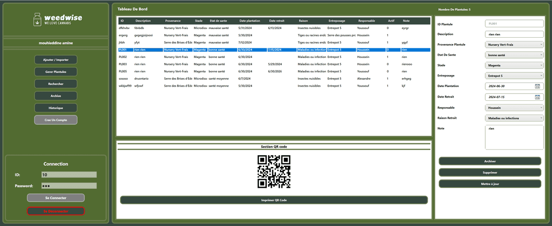The width and height of the screenshot is (552, 226).
Task: Sort by Date plantation column header
Action: tap(250, 21)
